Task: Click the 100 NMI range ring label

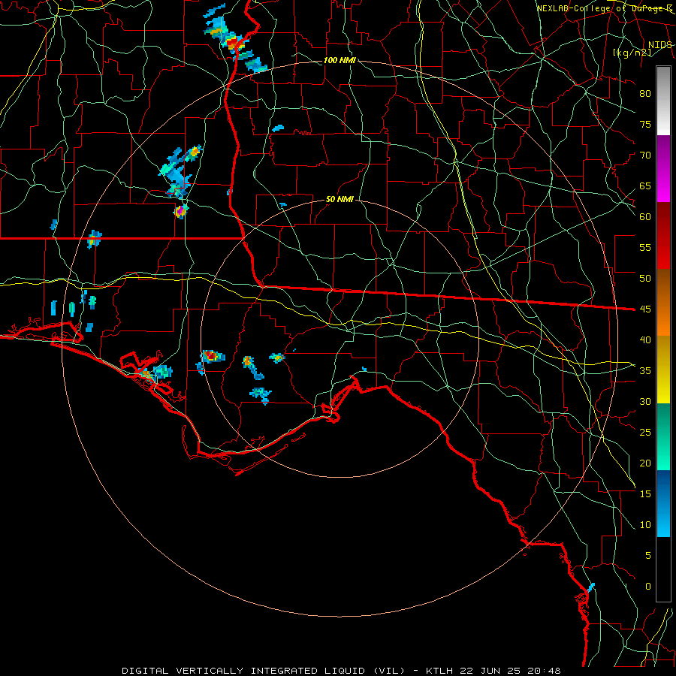Action: (340, 60)
